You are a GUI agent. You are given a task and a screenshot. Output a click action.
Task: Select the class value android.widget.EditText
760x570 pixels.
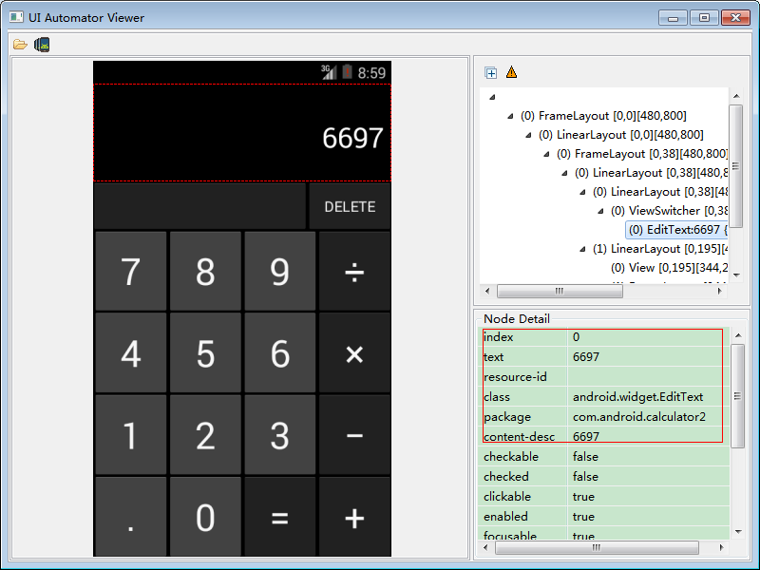pyautogui.click(x=637, y=397)
